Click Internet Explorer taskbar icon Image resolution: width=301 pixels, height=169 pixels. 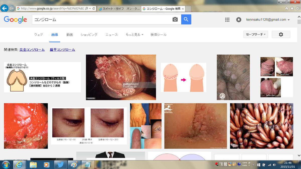(x=19, y=164)
